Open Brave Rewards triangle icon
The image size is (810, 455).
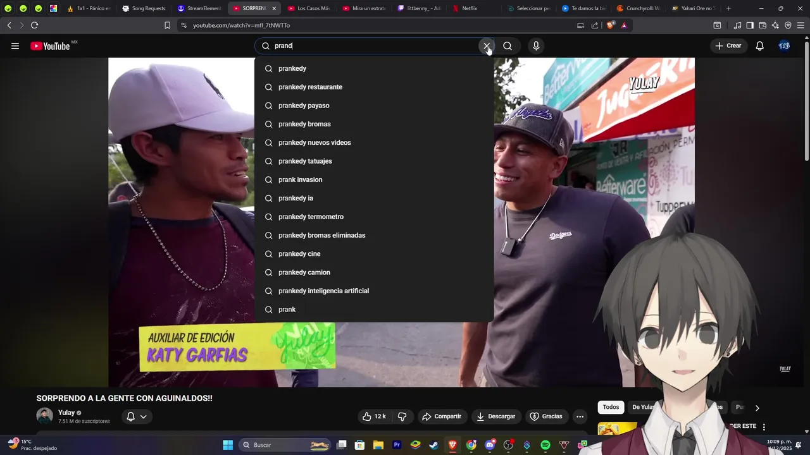[x=624, y=25]
